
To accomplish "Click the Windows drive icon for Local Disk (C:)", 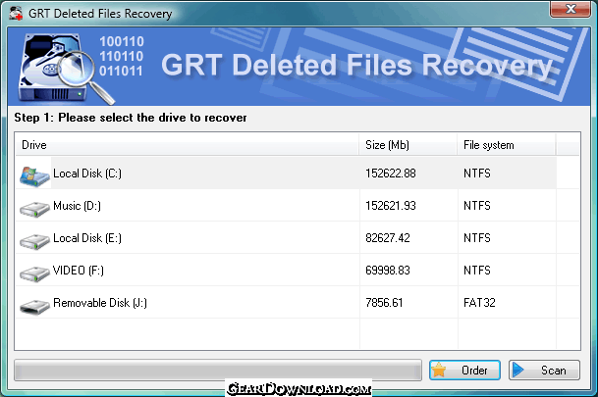I will click(x=34, y=175).
